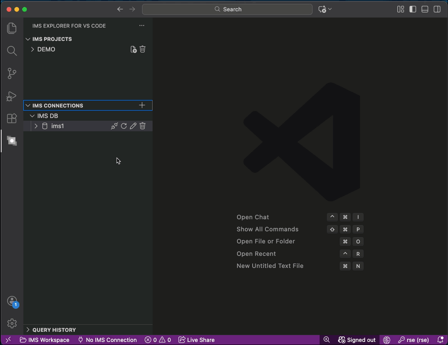Image resolution: width=448 pixels, height=345 pixels.
Task: Click the Search command center field
Action: (227, 9)
